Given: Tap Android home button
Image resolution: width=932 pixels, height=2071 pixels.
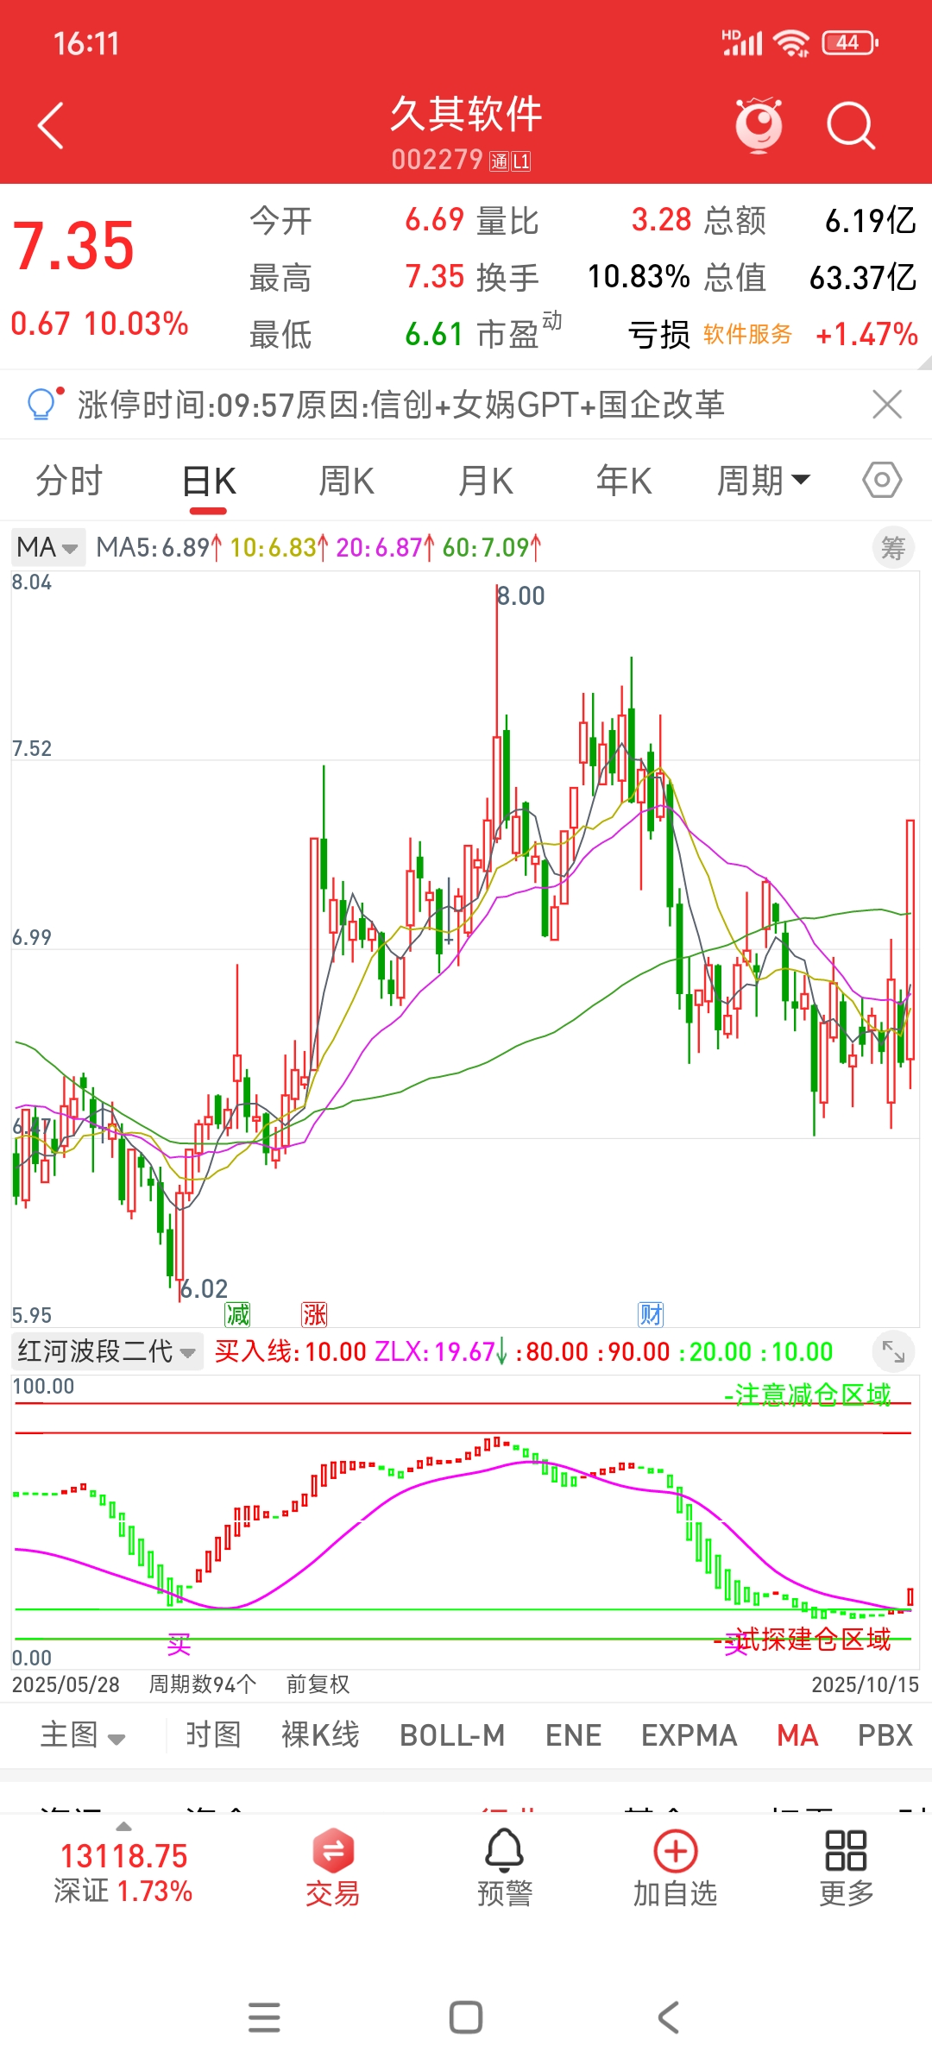Looking at the screenshot, I should point(466,2017).
